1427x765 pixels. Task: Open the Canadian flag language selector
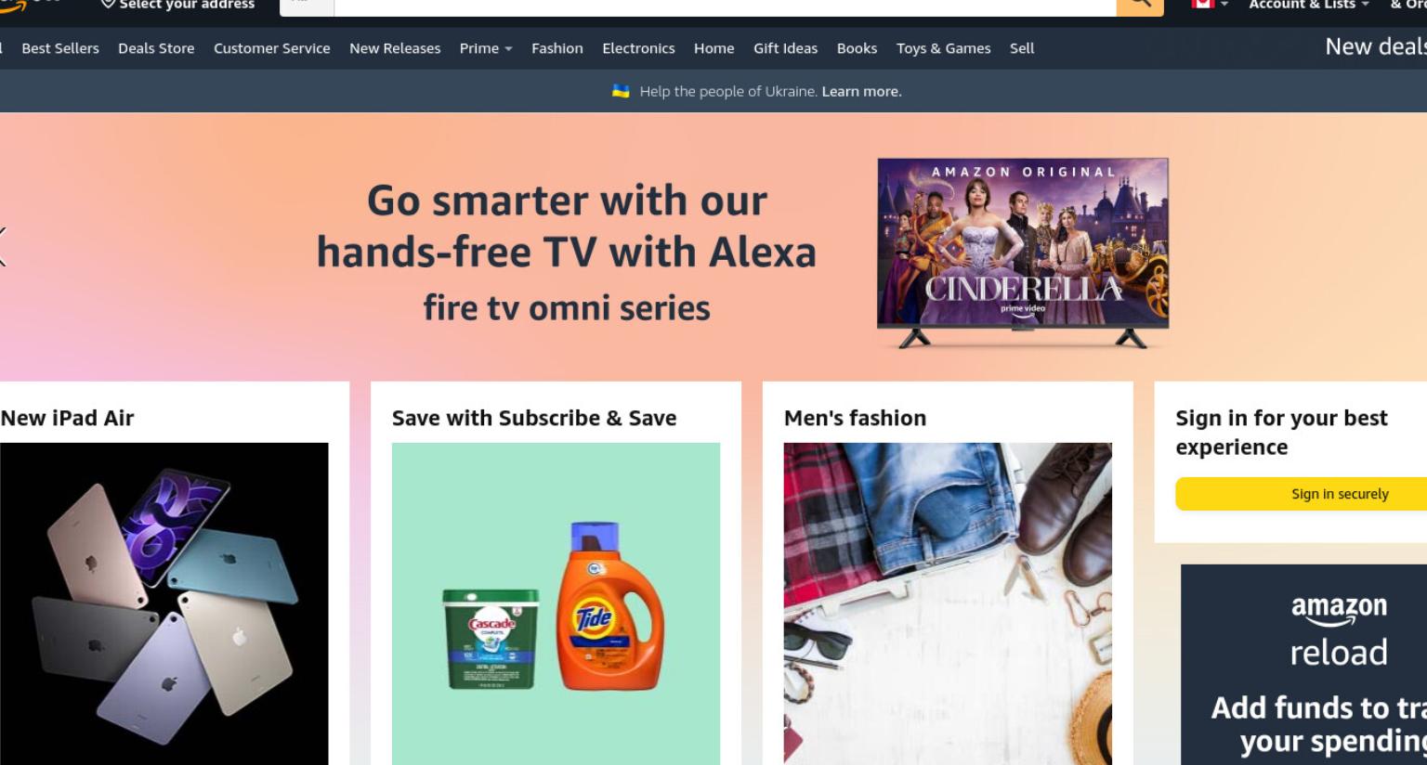(1210, 5)
